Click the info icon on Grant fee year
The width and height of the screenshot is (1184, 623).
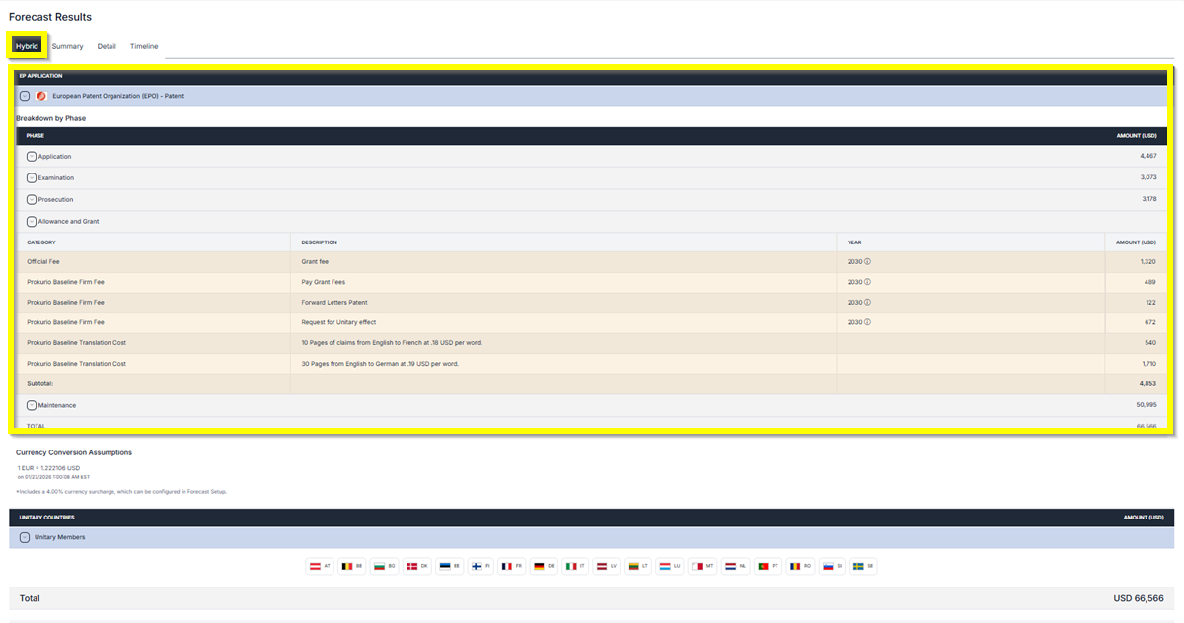coord(867,262)
